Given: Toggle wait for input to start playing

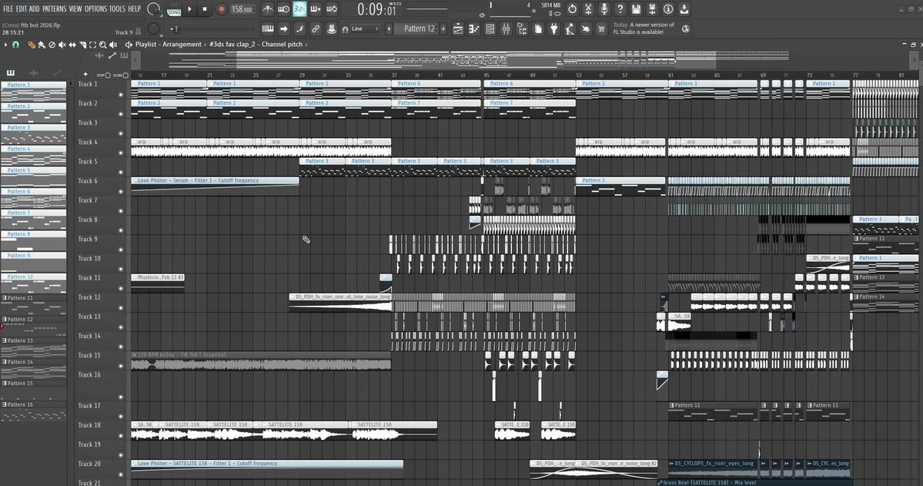Looking at the screenshot, I should tap(283, 8).
